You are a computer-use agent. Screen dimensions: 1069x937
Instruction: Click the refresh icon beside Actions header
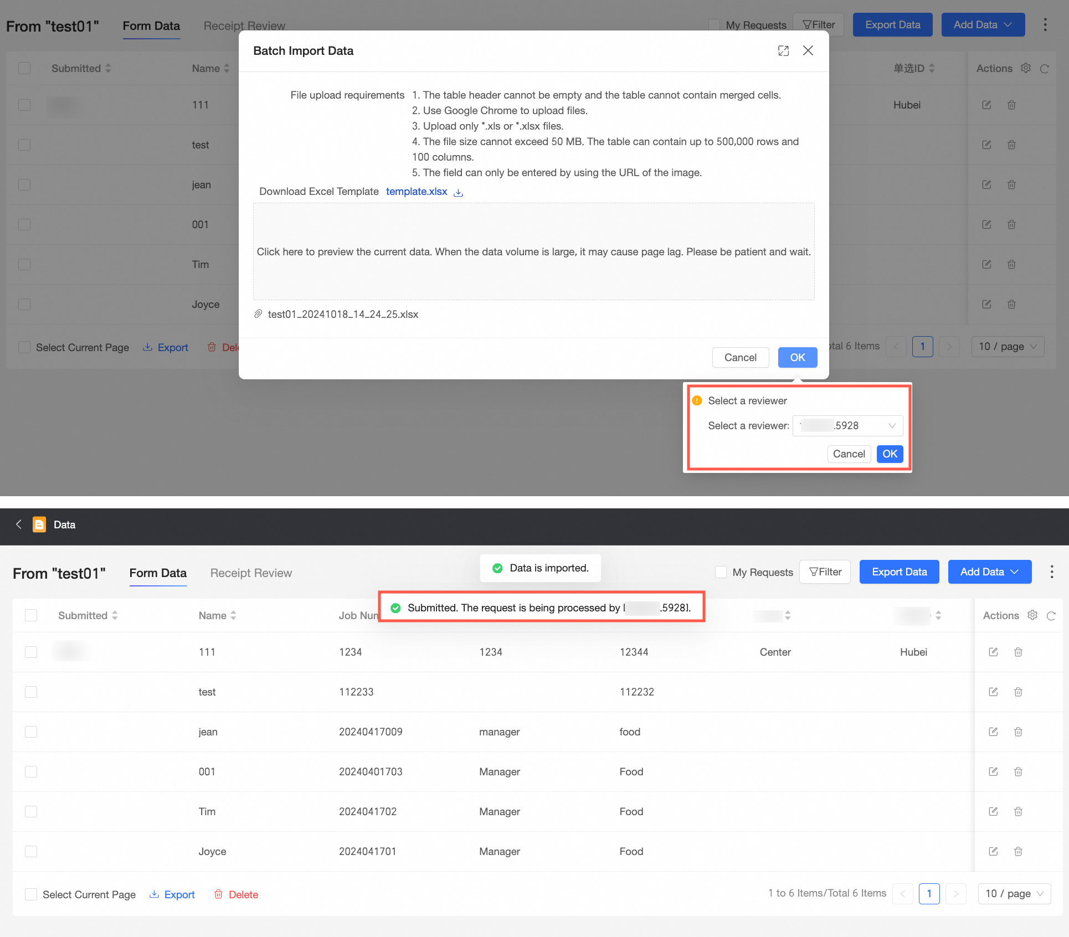(1051, 616)
